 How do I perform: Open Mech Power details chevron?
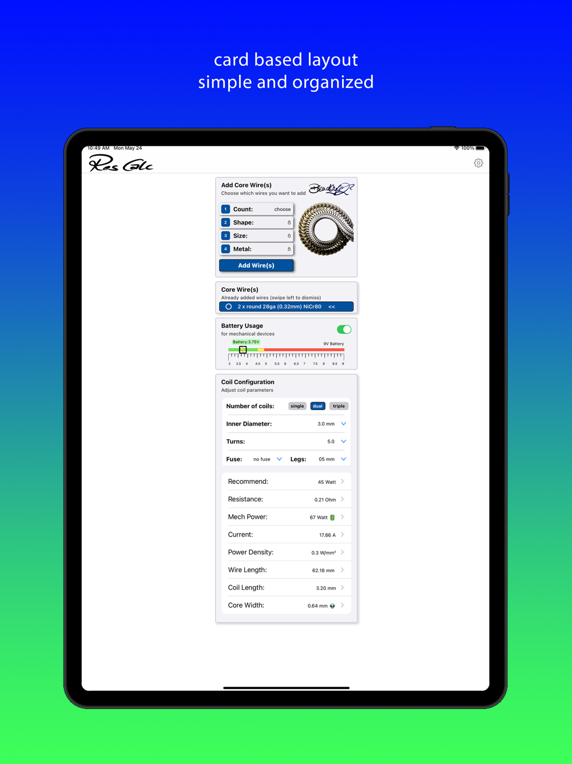(343, 517)
